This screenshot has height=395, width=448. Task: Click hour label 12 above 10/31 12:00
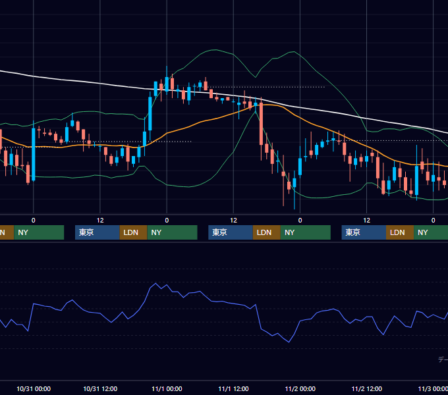point(100,221)
